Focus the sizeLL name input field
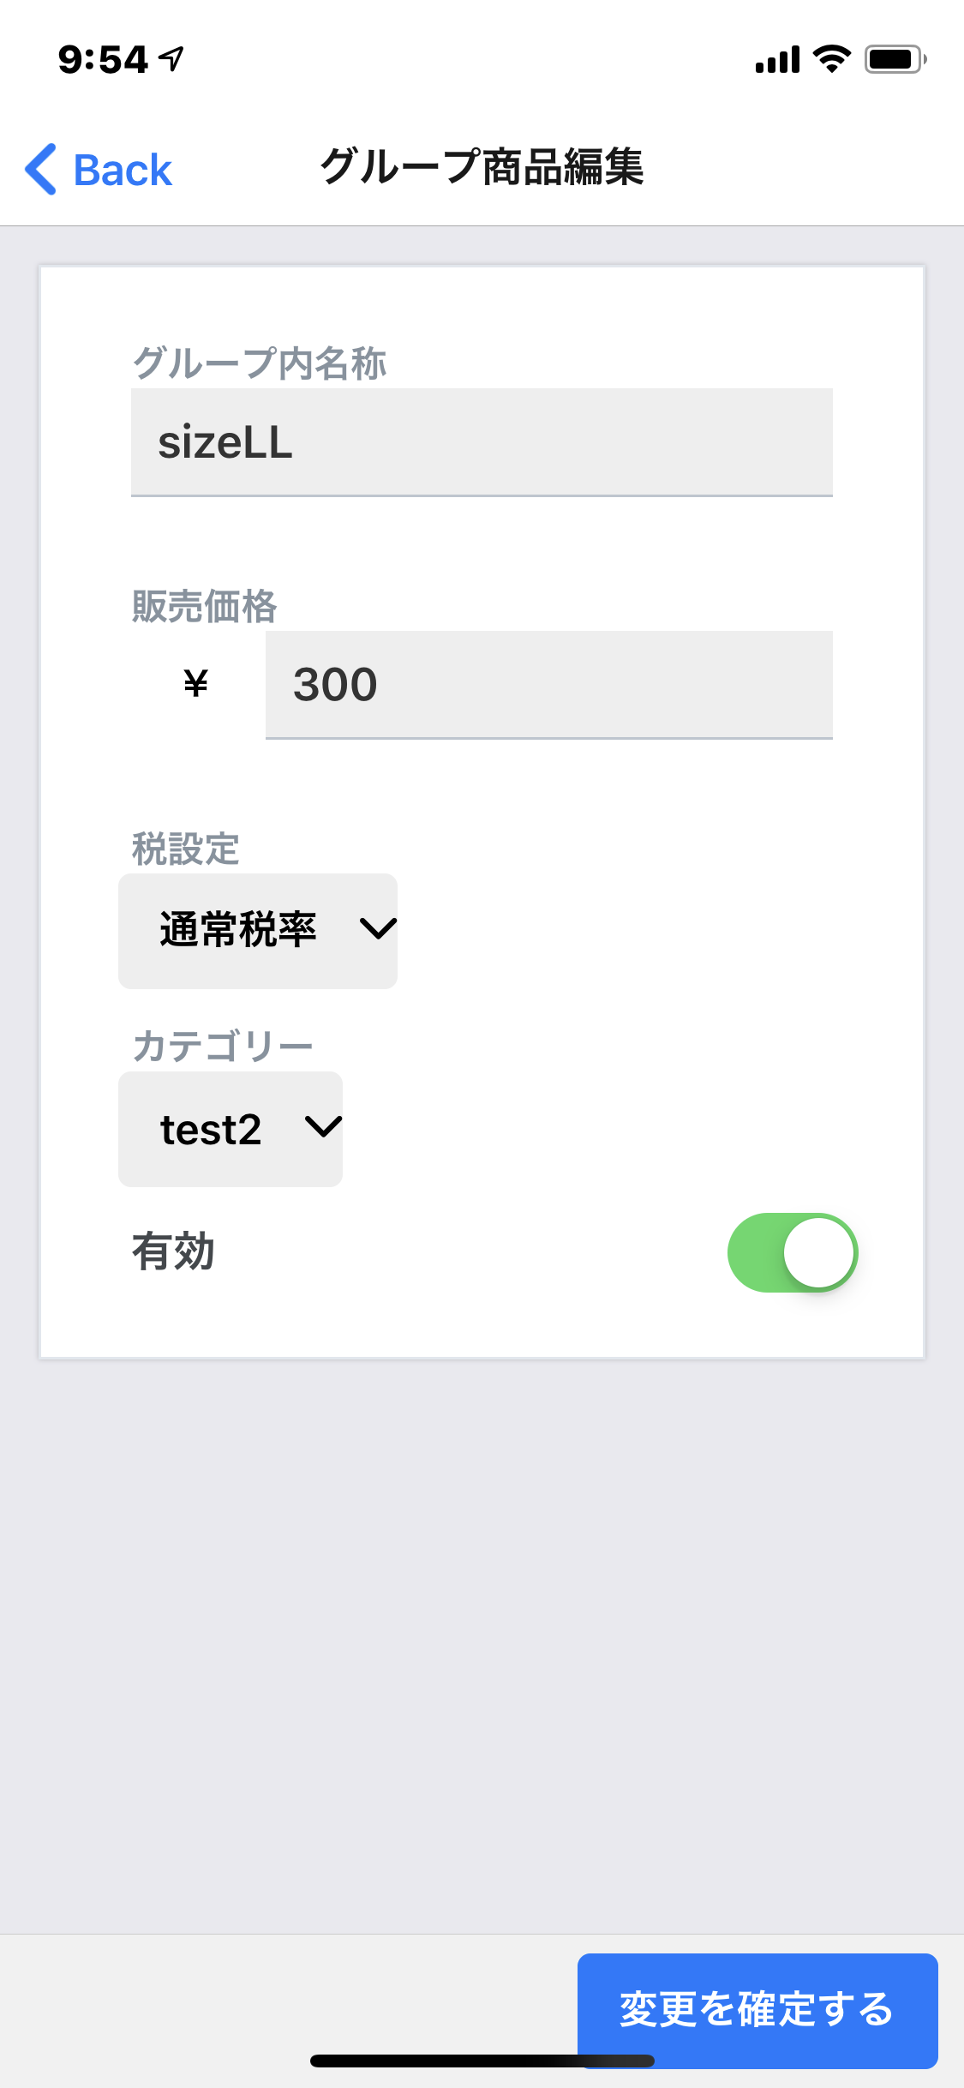964x2088 pixels. click(x=482, y=442)
